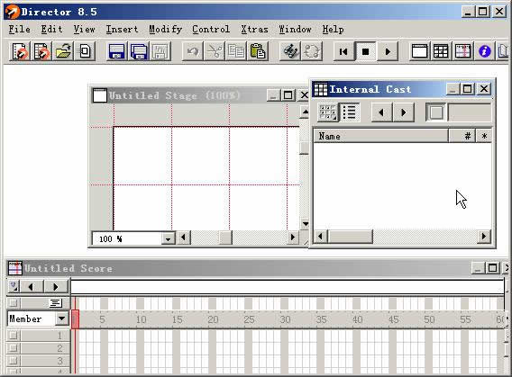The width and height of the screenshot is (512, 377).
Task: Open the stage zoom 100% dropdown
Action: [168, 238]
